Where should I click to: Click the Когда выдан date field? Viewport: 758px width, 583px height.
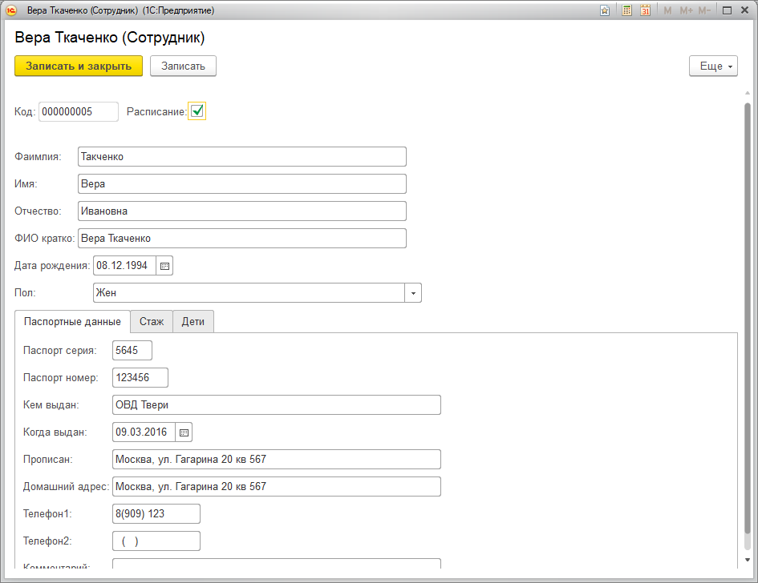tap(144, 432)
